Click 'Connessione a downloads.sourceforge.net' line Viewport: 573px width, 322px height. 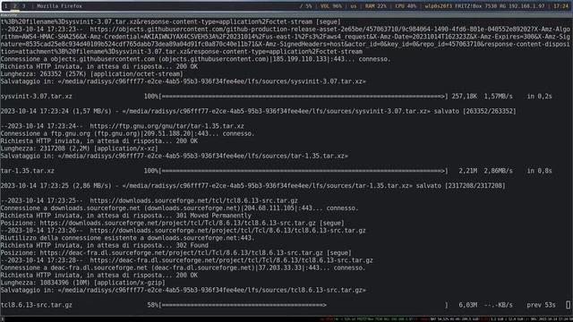pyautogui.click(x=179, y=208)
